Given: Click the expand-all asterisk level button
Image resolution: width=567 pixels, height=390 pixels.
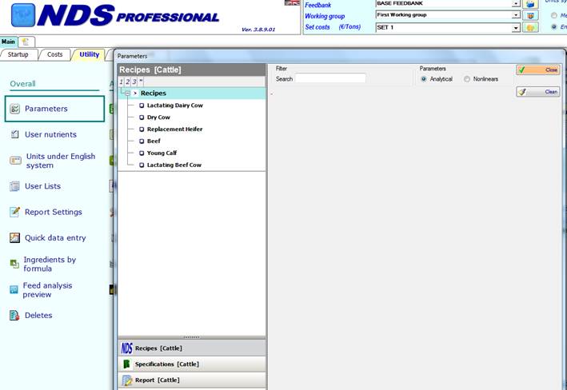Looking at the screenshot, I should pos(141,82).
